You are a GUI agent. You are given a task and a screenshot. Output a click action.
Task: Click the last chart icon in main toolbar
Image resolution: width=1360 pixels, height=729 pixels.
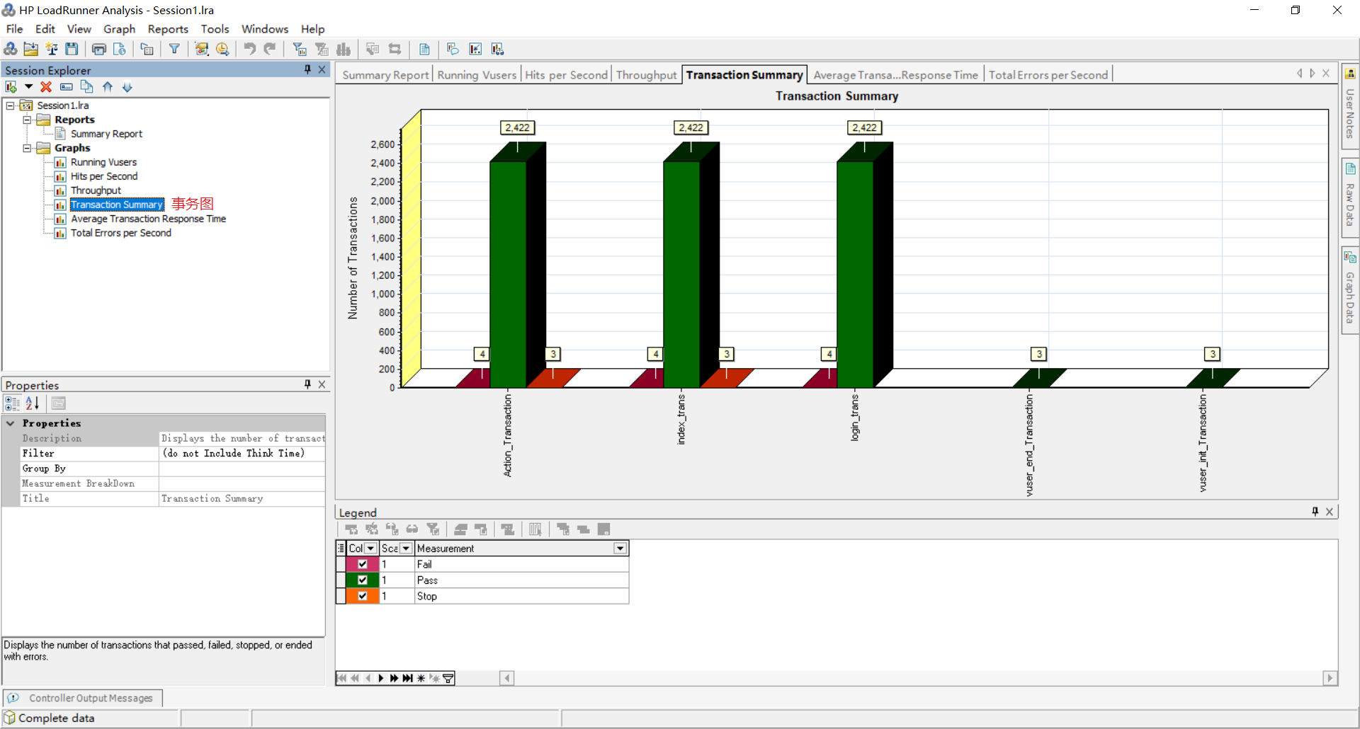point(498,49)
